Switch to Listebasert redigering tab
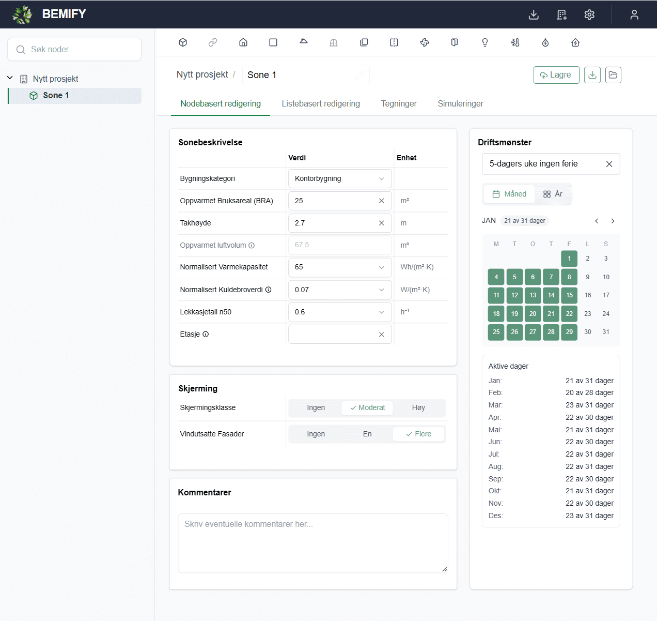The image size is (657, 621). [x=321, y=103]
